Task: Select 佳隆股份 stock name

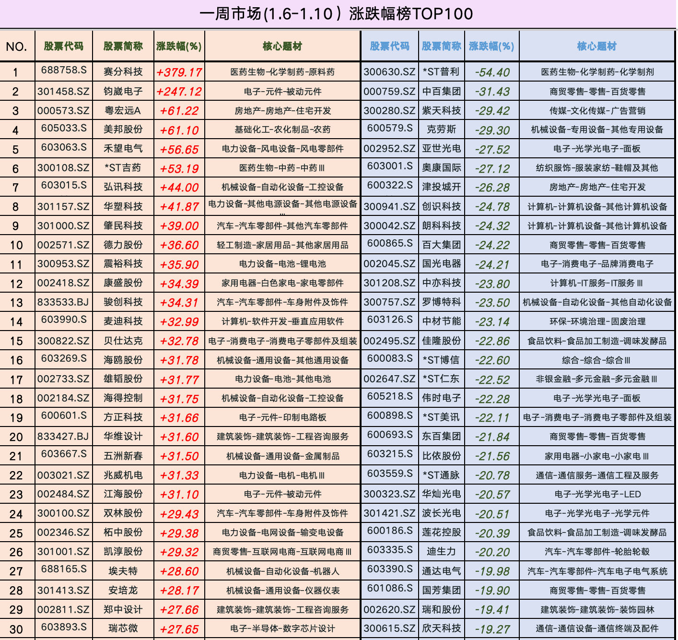Action: 442,341
